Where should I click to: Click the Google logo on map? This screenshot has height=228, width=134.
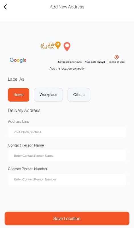(x=18, y=60)
